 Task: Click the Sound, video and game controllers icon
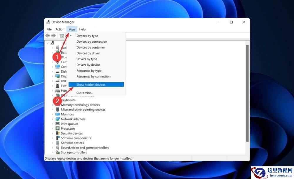click(x=57, y=147)
